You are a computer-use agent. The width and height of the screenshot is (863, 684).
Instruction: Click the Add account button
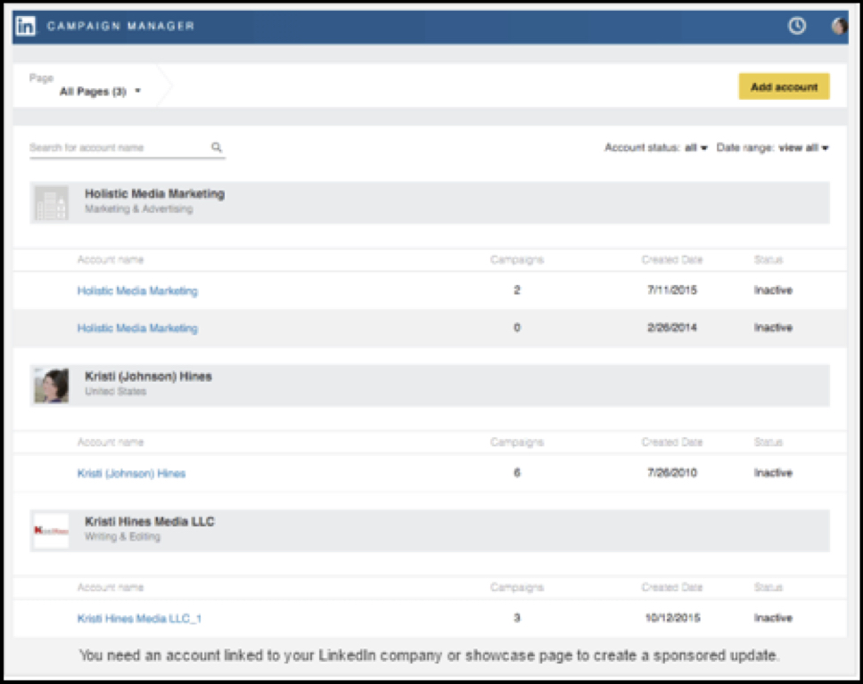[x=784, y=86]
